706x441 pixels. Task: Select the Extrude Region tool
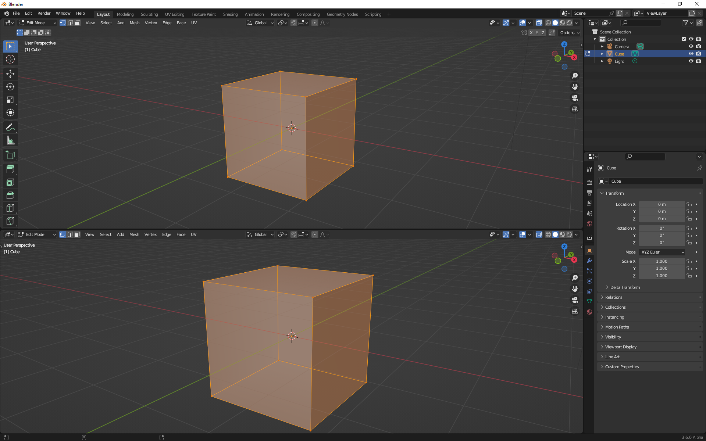(10, 169)
